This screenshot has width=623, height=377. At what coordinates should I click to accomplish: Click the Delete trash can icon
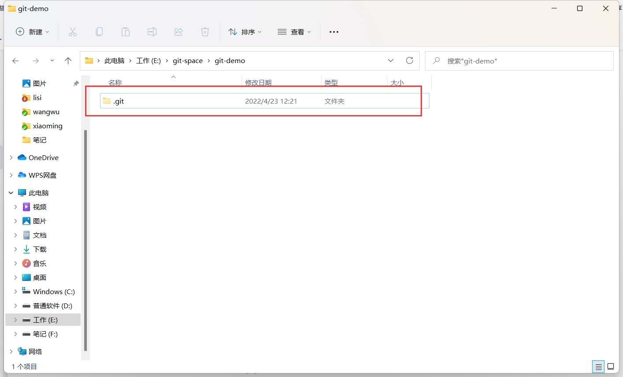click(205, 32)
